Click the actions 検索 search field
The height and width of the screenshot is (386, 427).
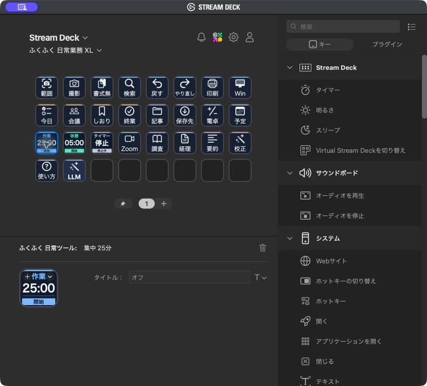coord(343,27)
